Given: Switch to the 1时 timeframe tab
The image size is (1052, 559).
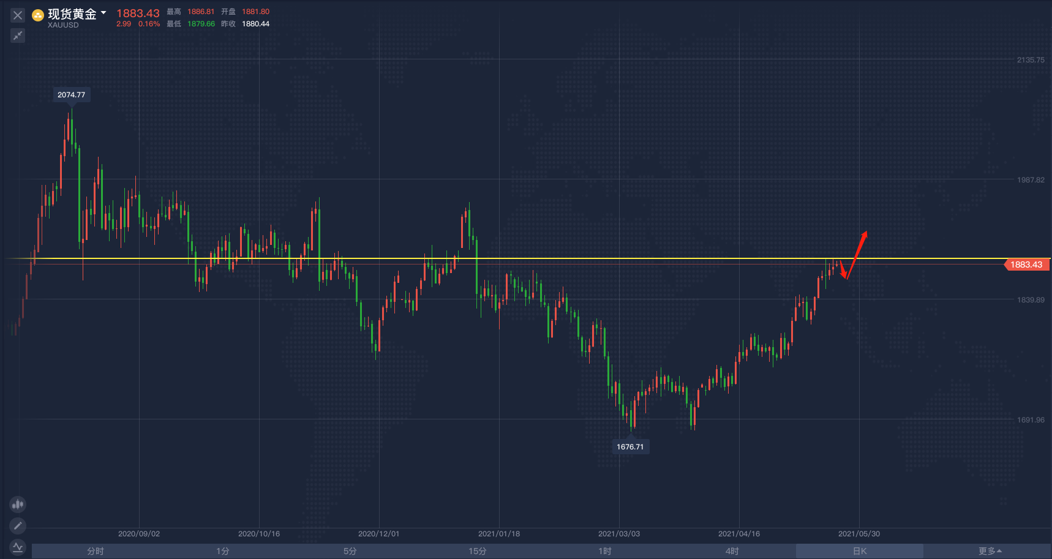Looking at the screenshot, I should tap(605, 551).
